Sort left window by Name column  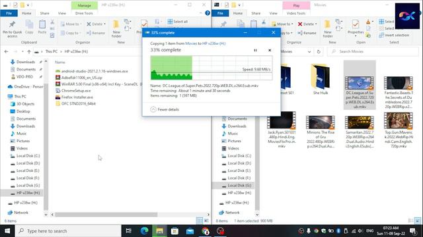(x=60, y=62)
